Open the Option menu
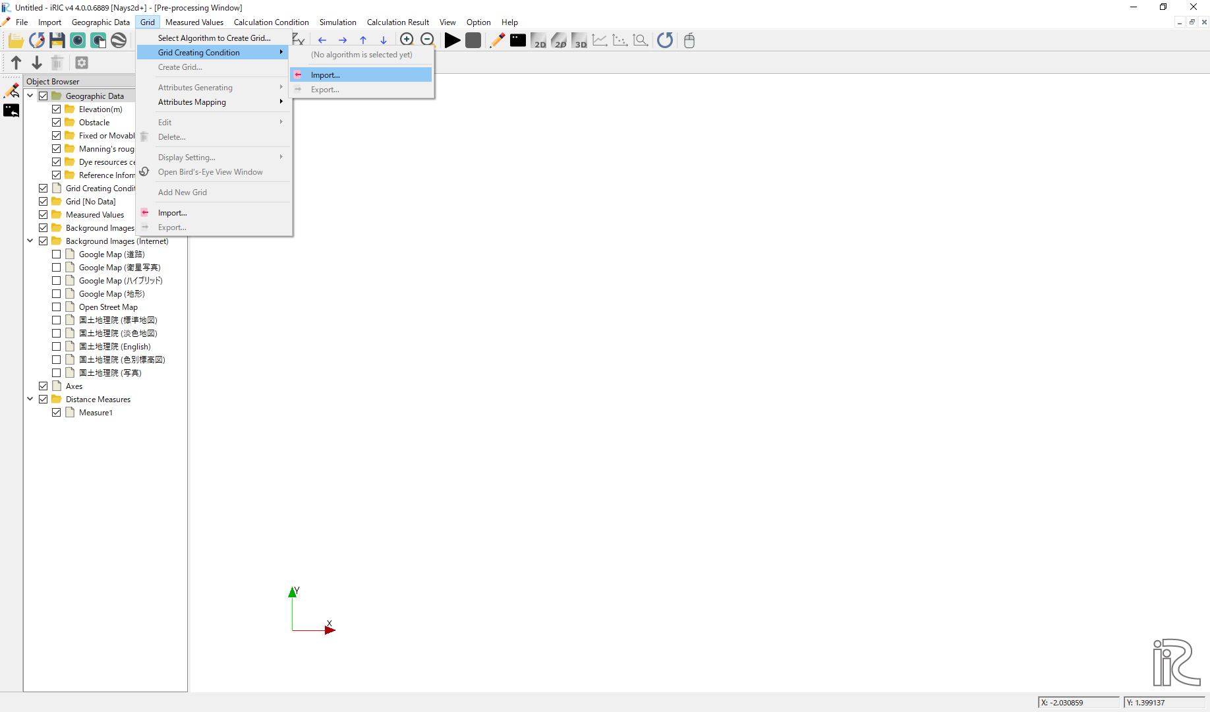This screenshot has width=1210, height=712. coord(478,22)
